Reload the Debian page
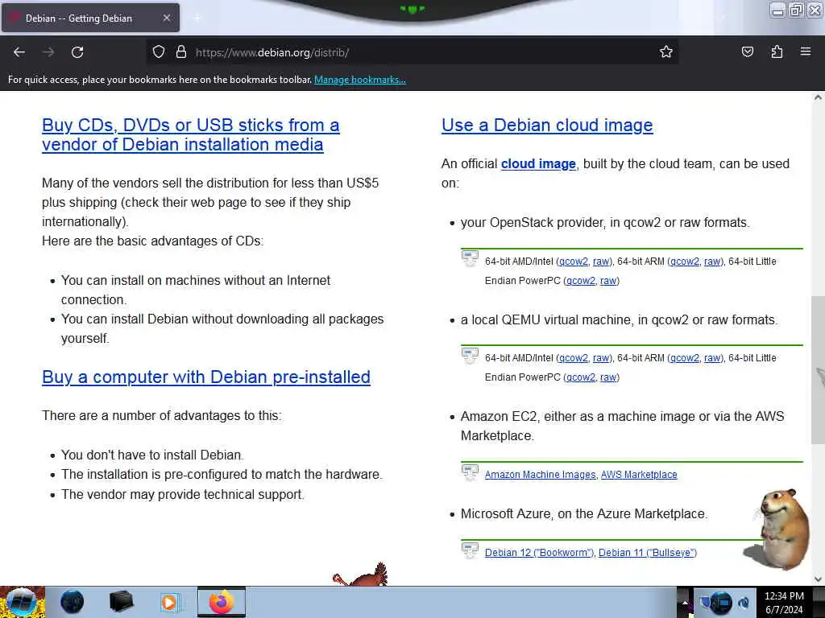This screenshot has width=825, height=618. point(77,52)
